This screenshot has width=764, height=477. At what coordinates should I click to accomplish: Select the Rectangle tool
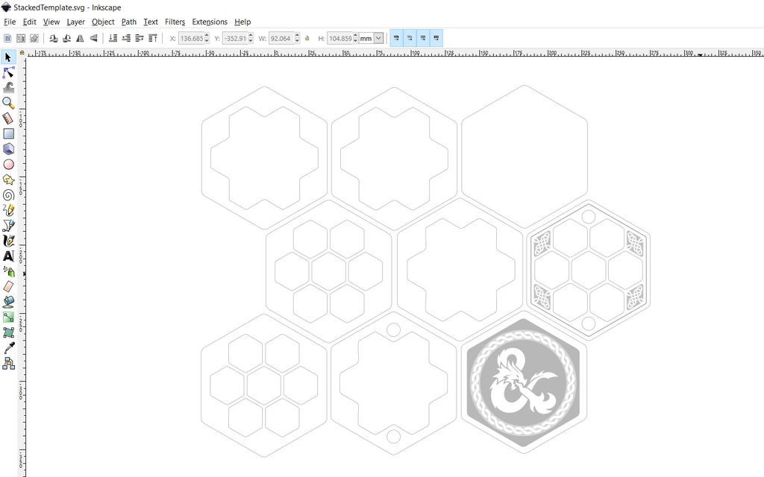coord(8,133)
